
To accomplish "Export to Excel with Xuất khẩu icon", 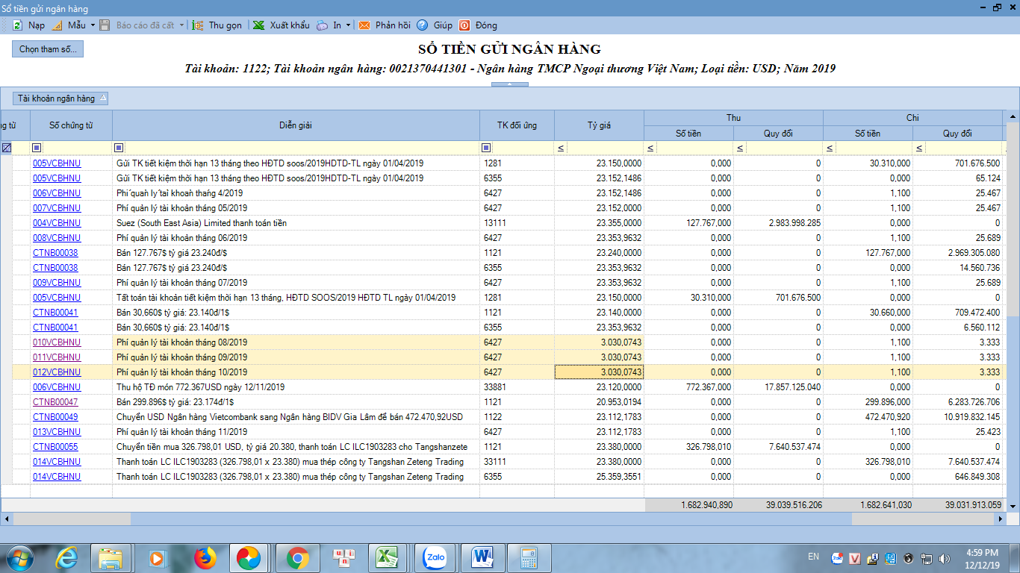I will pyautogui.click(x=258, y=25).
